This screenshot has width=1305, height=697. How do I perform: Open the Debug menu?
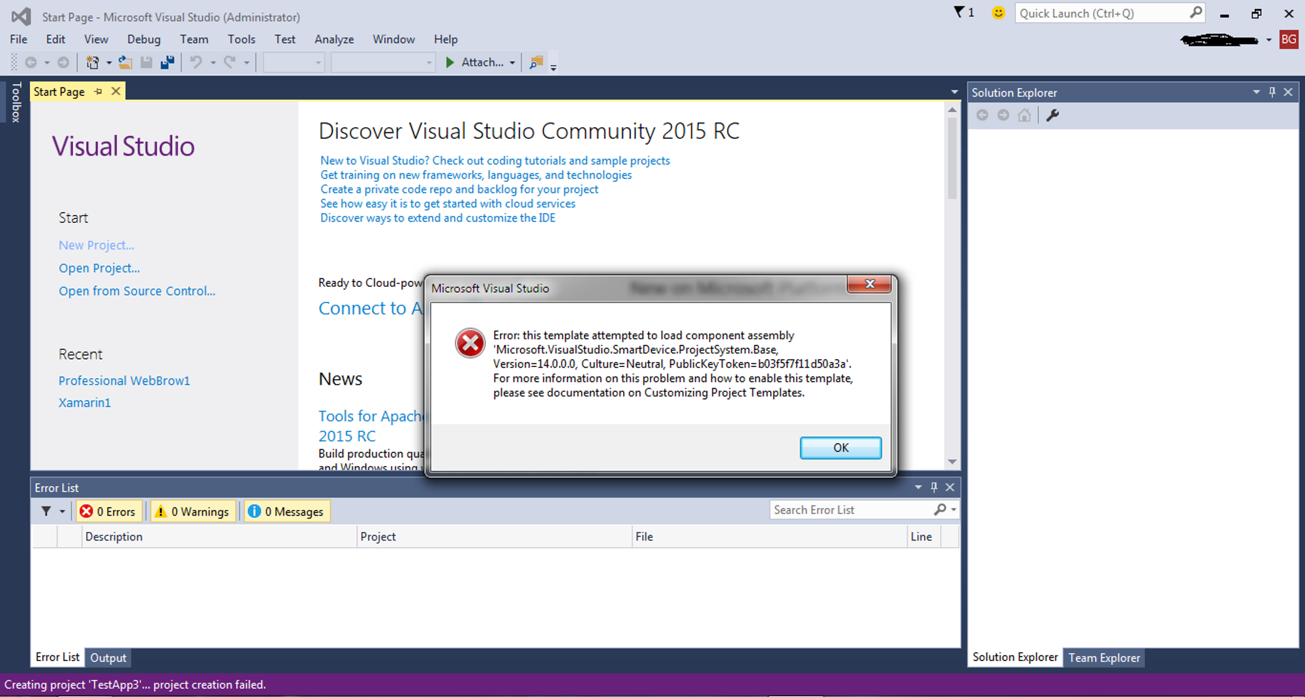coord(144,39)
